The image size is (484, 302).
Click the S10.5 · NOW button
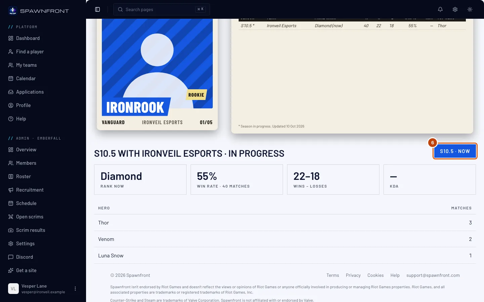point(455,151)
